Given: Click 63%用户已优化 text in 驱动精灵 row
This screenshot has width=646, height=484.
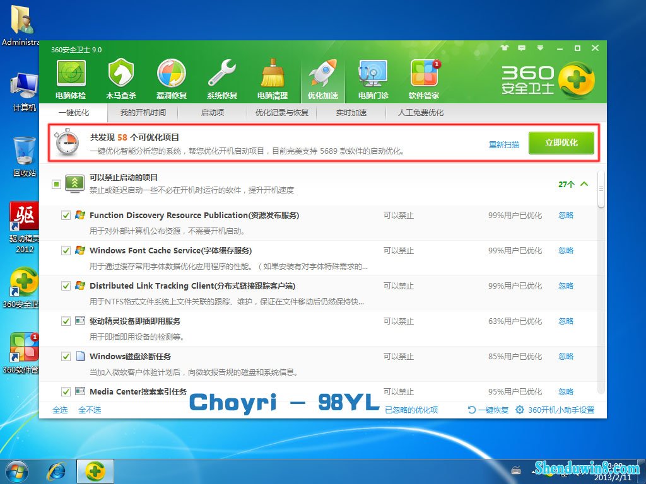Looking at the screenshot, I should [x=515, y=321].
